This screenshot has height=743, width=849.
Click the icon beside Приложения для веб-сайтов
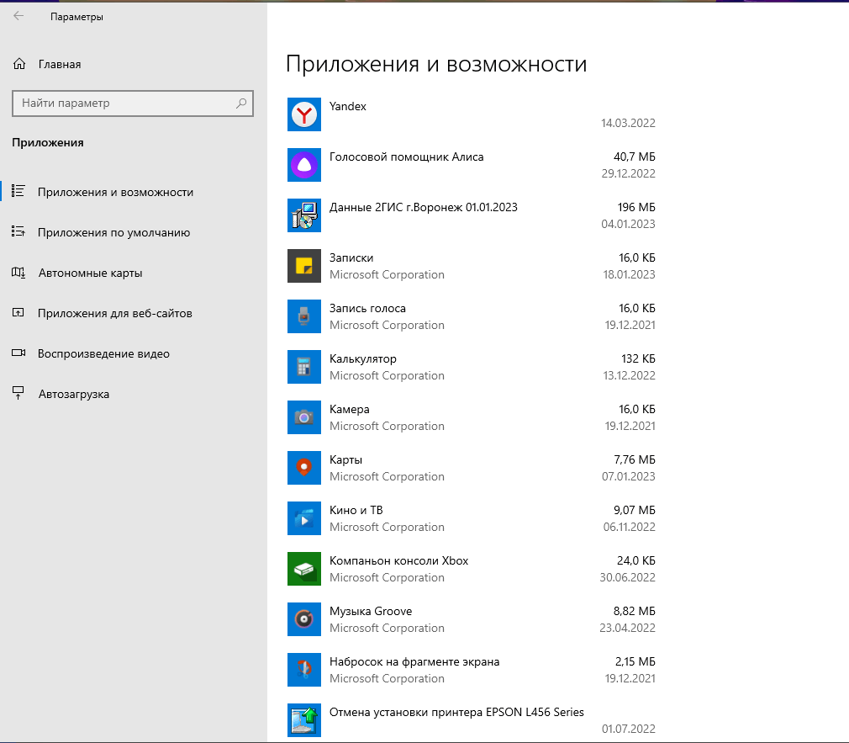pyautogui.click(x=18, y=313)
